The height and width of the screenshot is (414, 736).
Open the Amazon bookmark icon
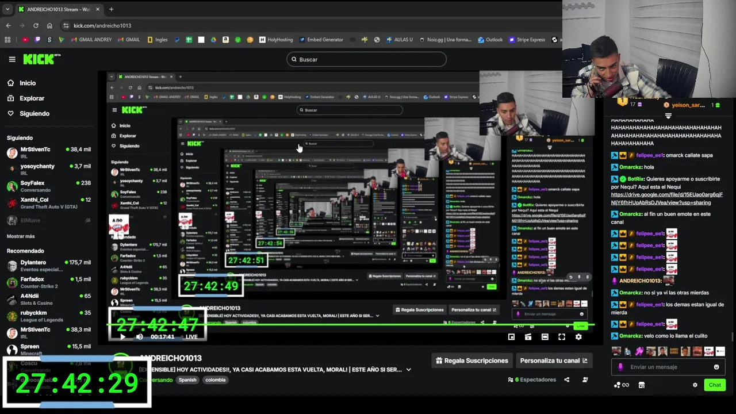tap(225, 40)
